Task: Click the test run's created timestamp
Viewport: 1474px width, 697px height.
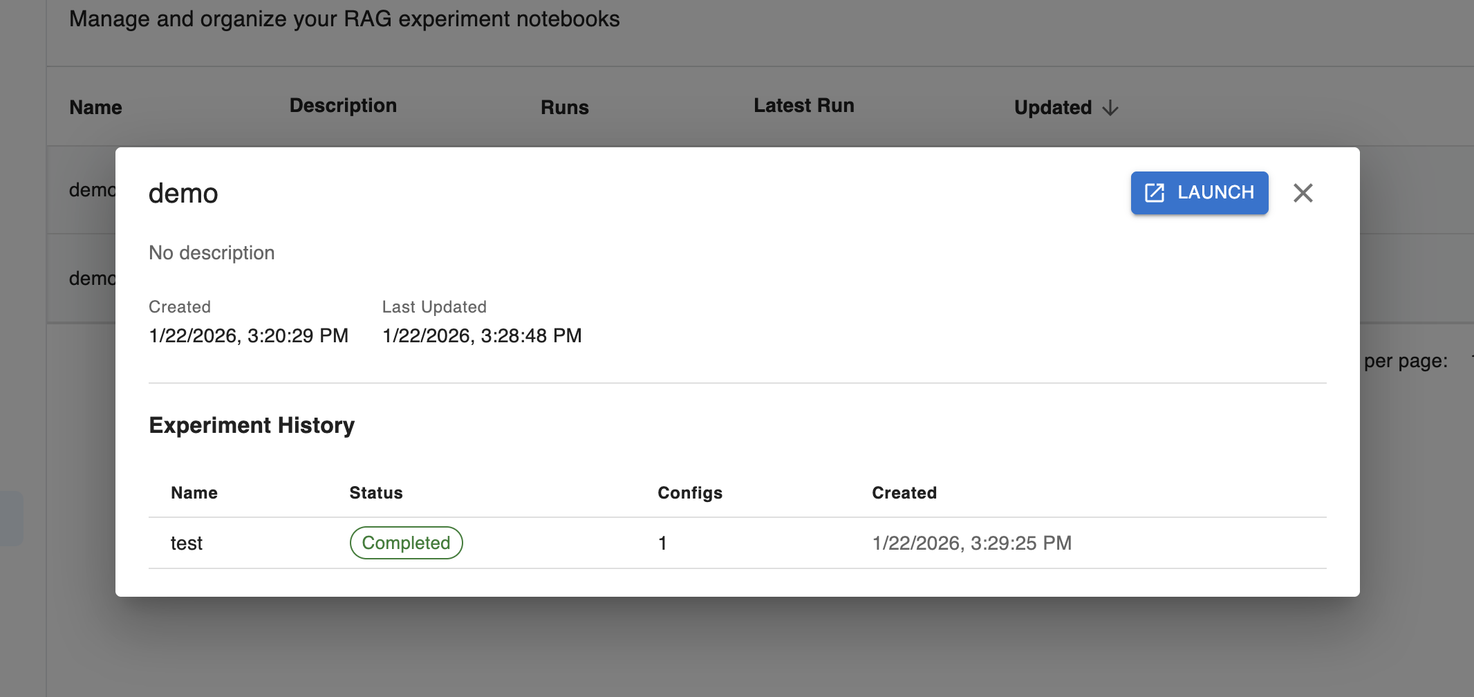Action: click(x=971, y=543)
